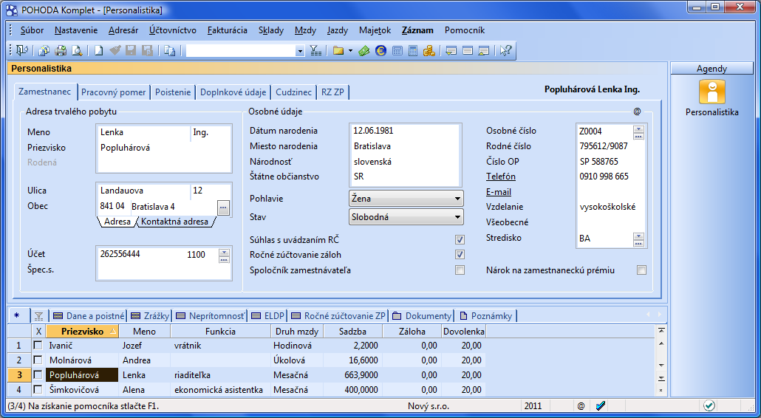This screenshot has width=761, height=418.
Task: Check the X box for Ivanič row
Action: (38, 346)
